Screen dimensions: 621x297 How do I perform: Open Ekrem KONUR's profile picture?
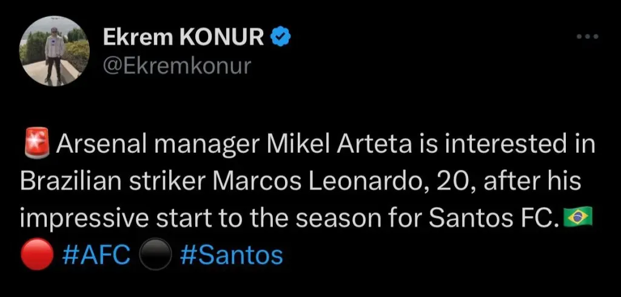pyautogui.click(x=53, y=54)
